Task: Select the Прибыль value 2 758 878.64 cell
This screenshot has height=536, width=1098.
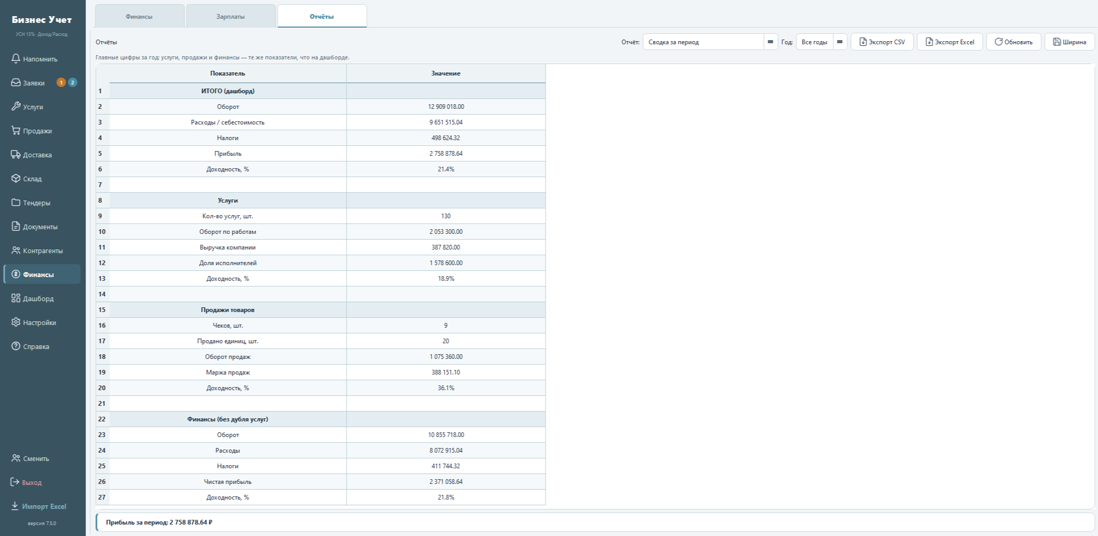Action: 446,154
